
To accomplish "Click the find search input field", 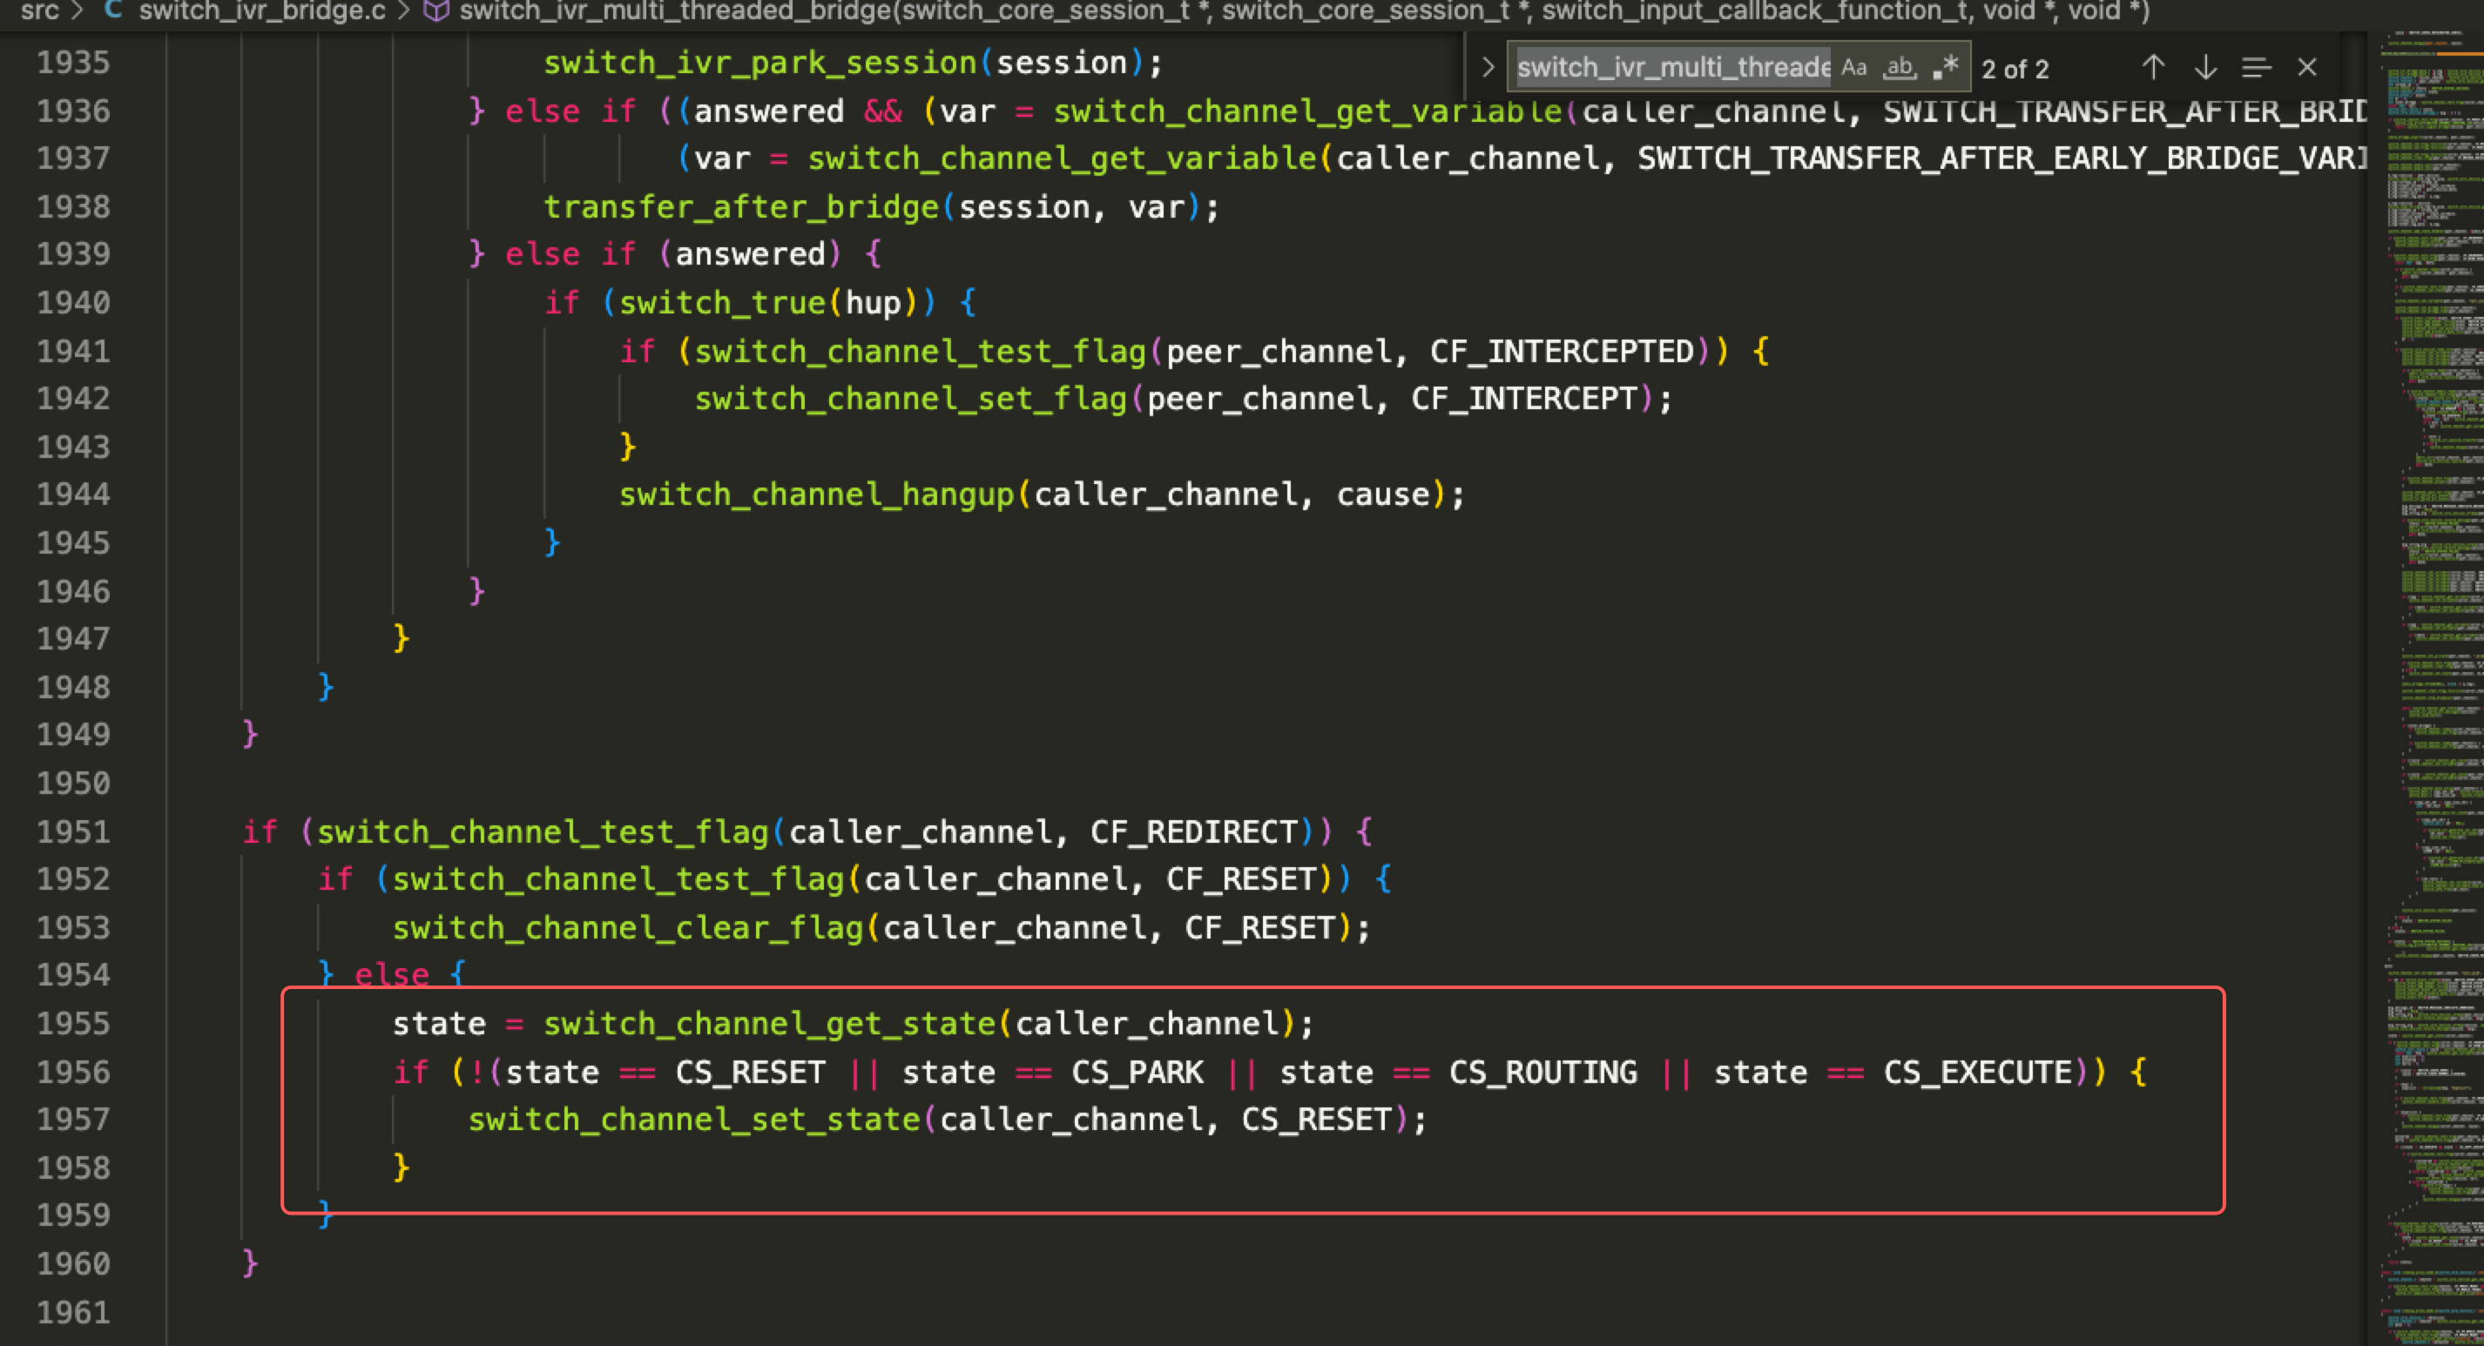I will click(x=1671, y=68).
